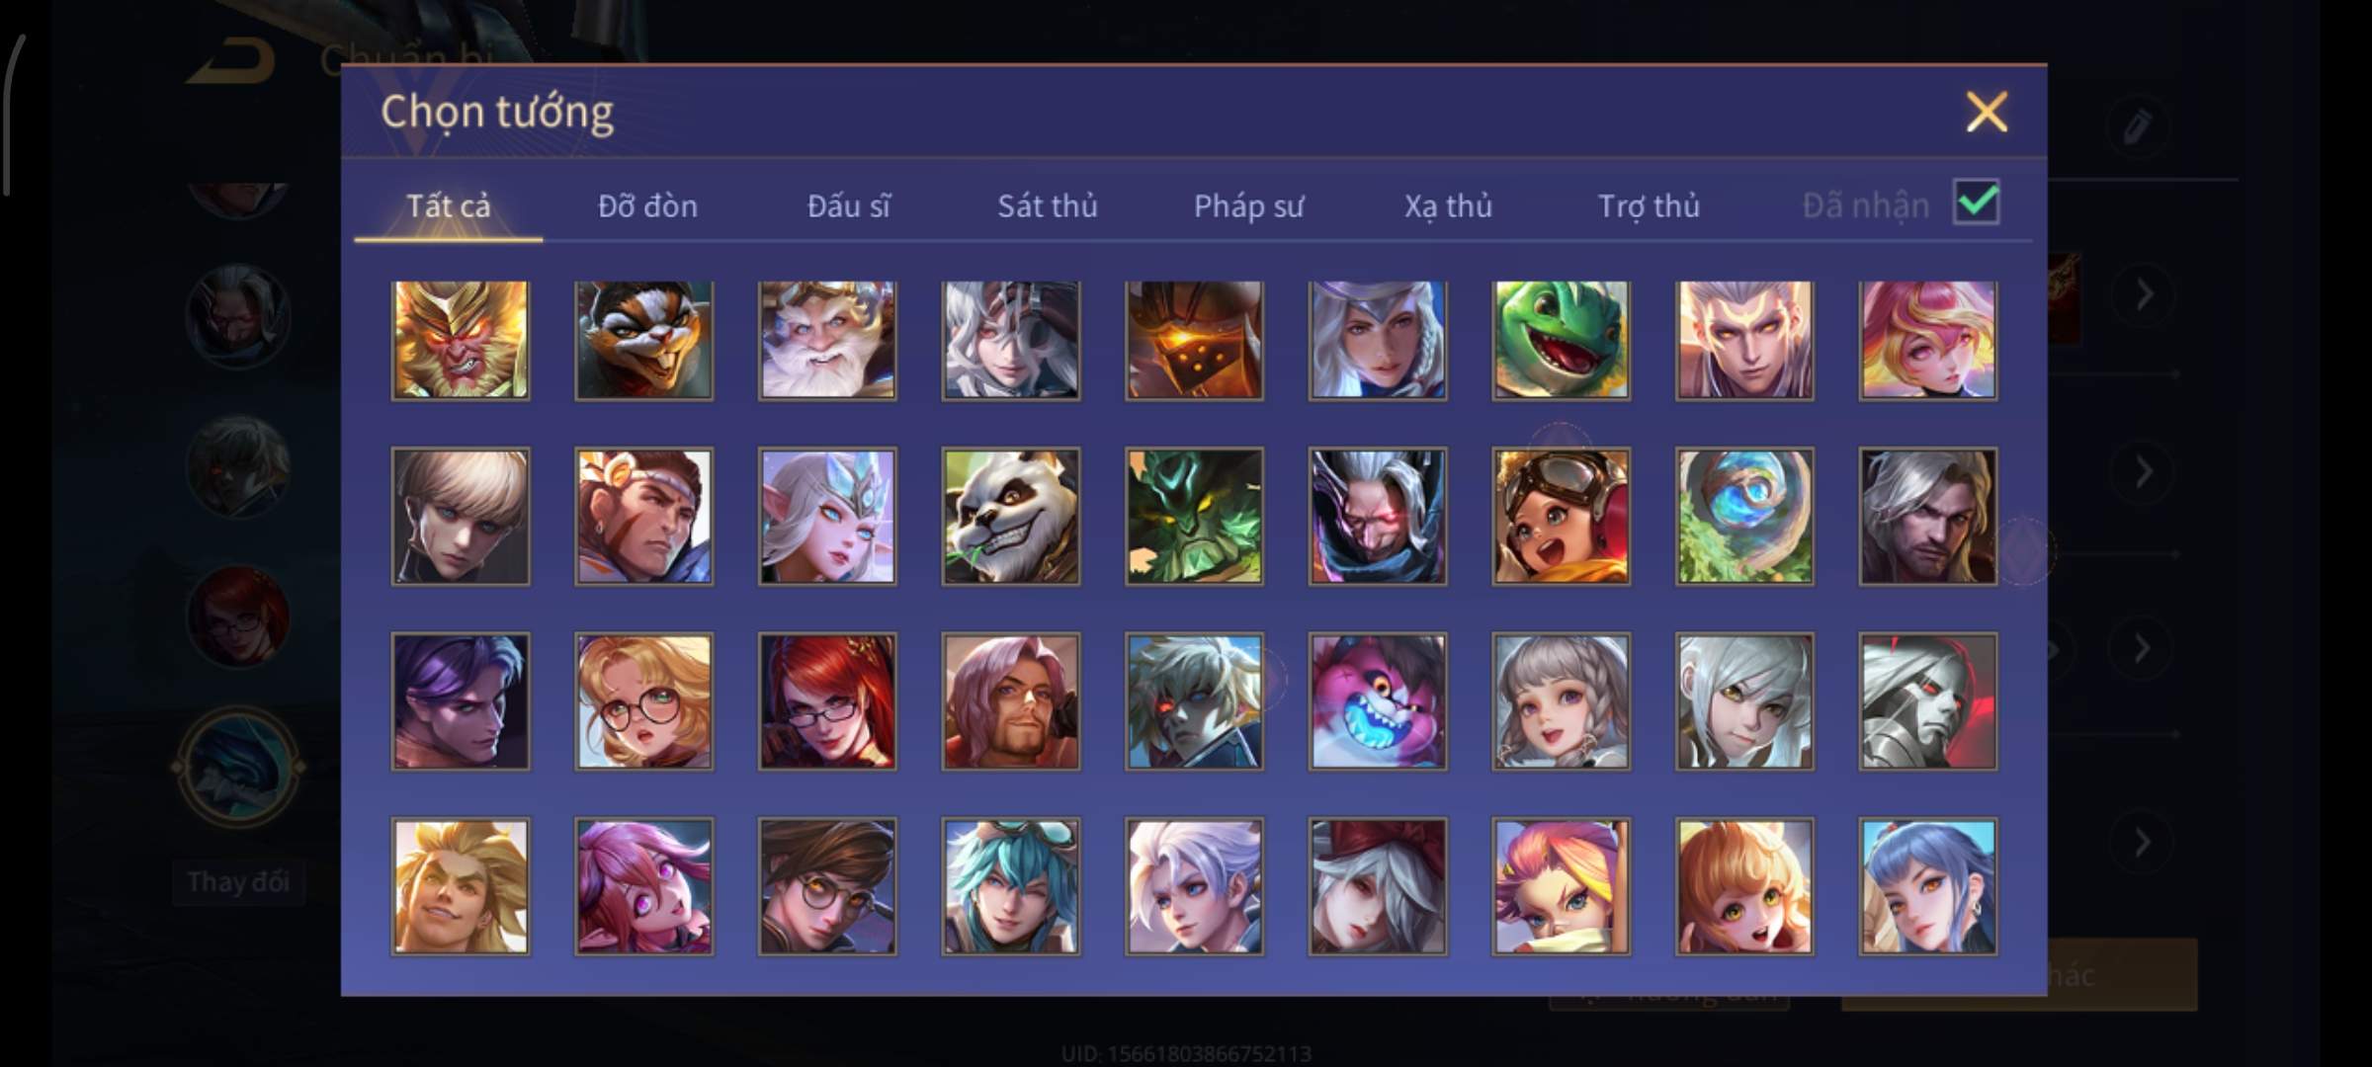The image size is (2372, 1067).
Task: Choose the blue swirling orb spirit hero
Action: (x=1744, y=516)
